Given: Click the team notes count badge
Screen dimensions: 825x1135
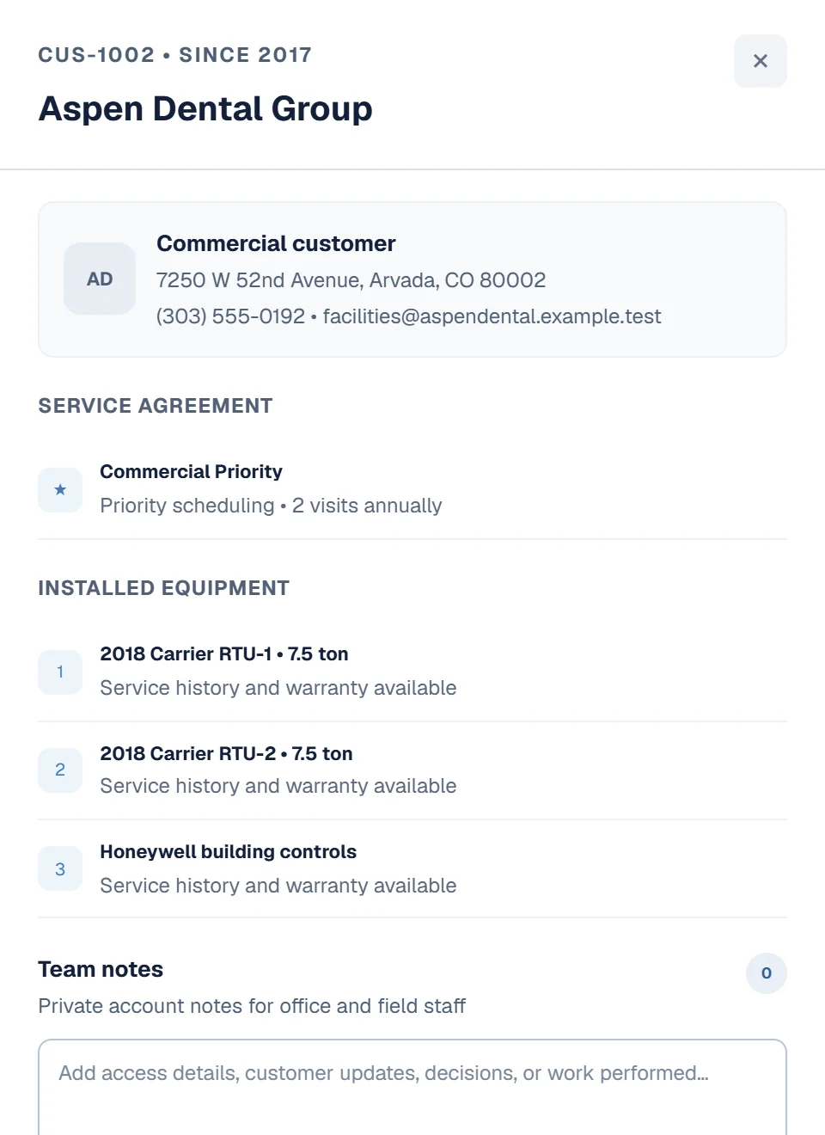Looking at the screenshot, I should 767,973.
